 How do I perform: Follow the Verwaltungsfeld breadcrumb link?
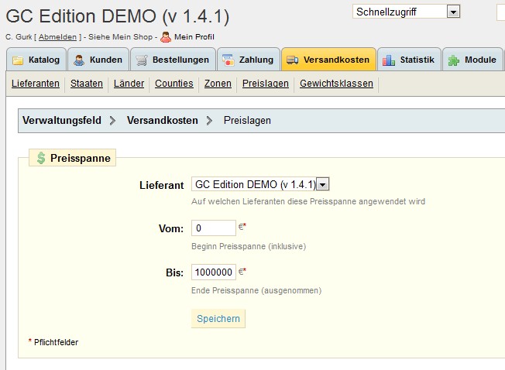click(x=62, y=121)
